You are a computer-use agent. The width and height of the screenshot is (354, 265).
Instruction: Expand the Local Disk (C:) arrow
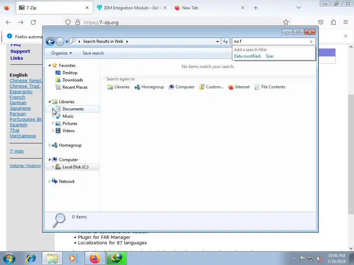click(53, 167)
